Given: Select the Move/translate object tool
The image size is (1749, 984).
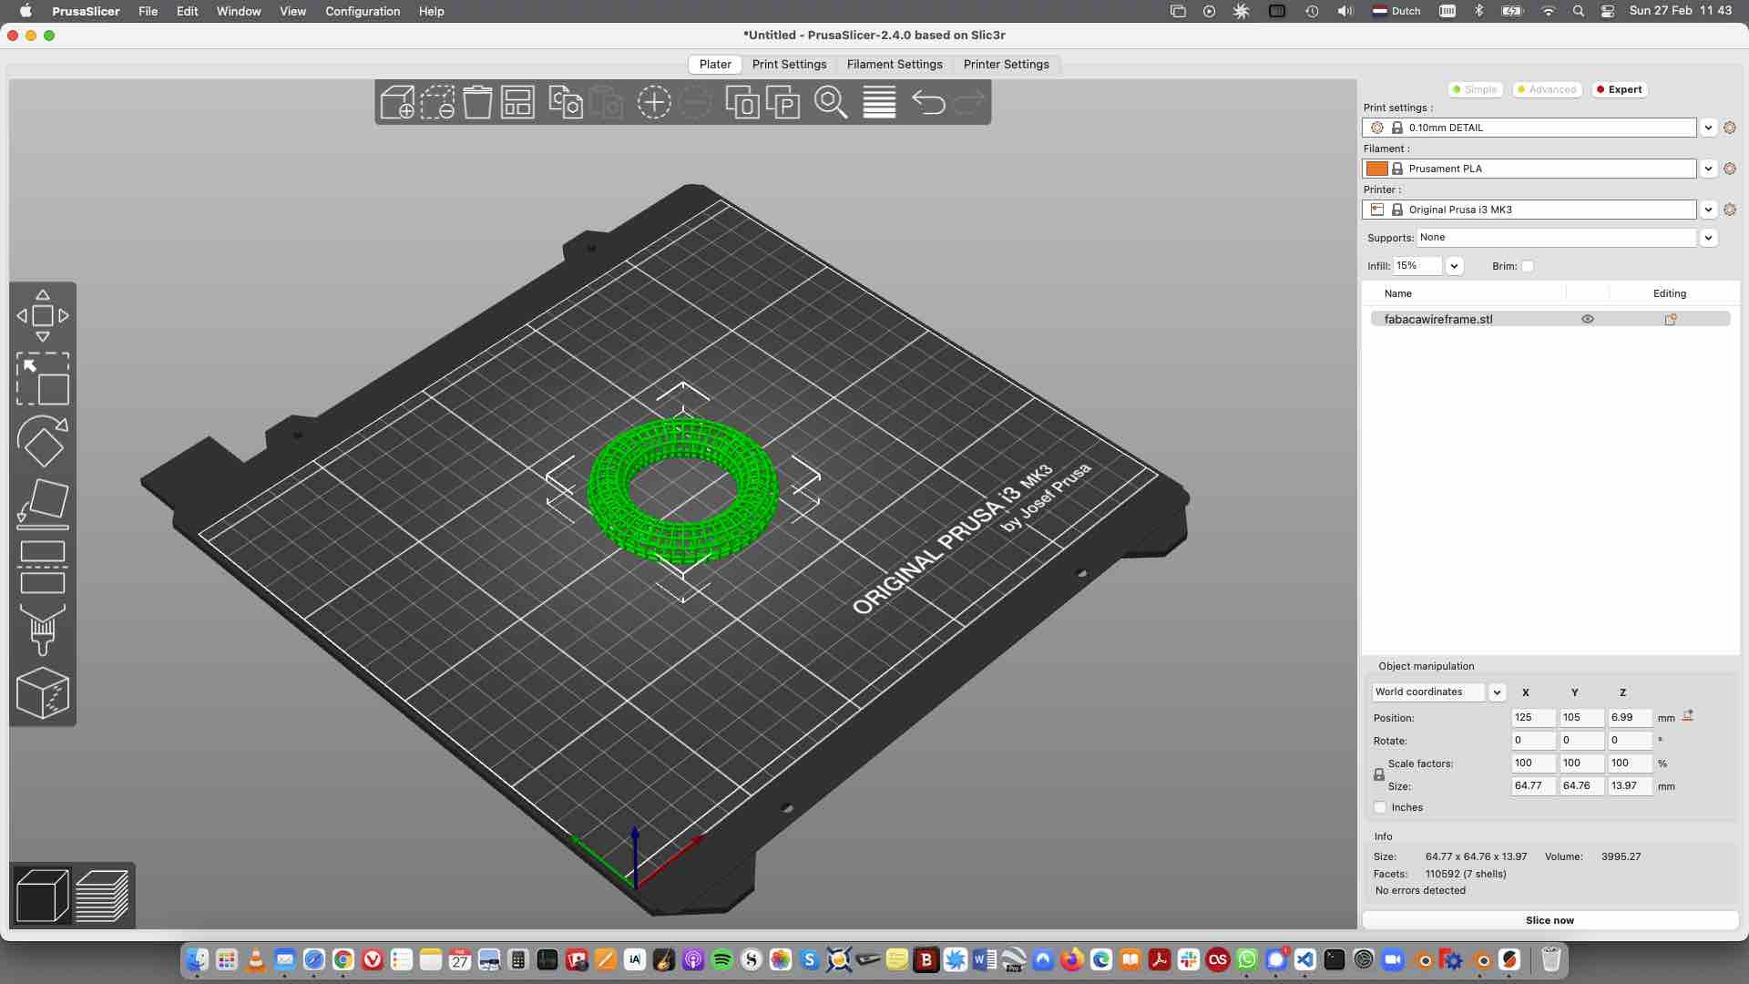Looking at the screenshot, I should point(41,314).
